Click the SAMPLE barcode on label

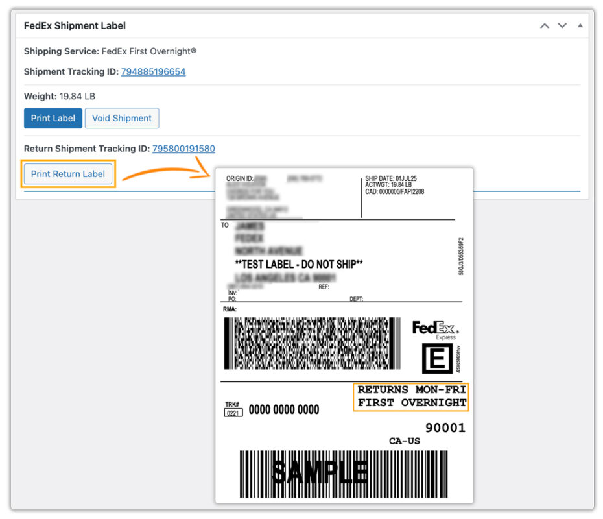pyautogui.click(x=344, y=474)
